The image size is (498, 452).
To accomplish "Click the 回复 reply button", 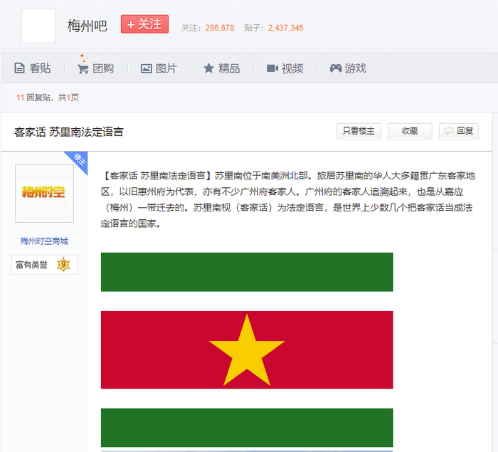I will pos(459,131).
